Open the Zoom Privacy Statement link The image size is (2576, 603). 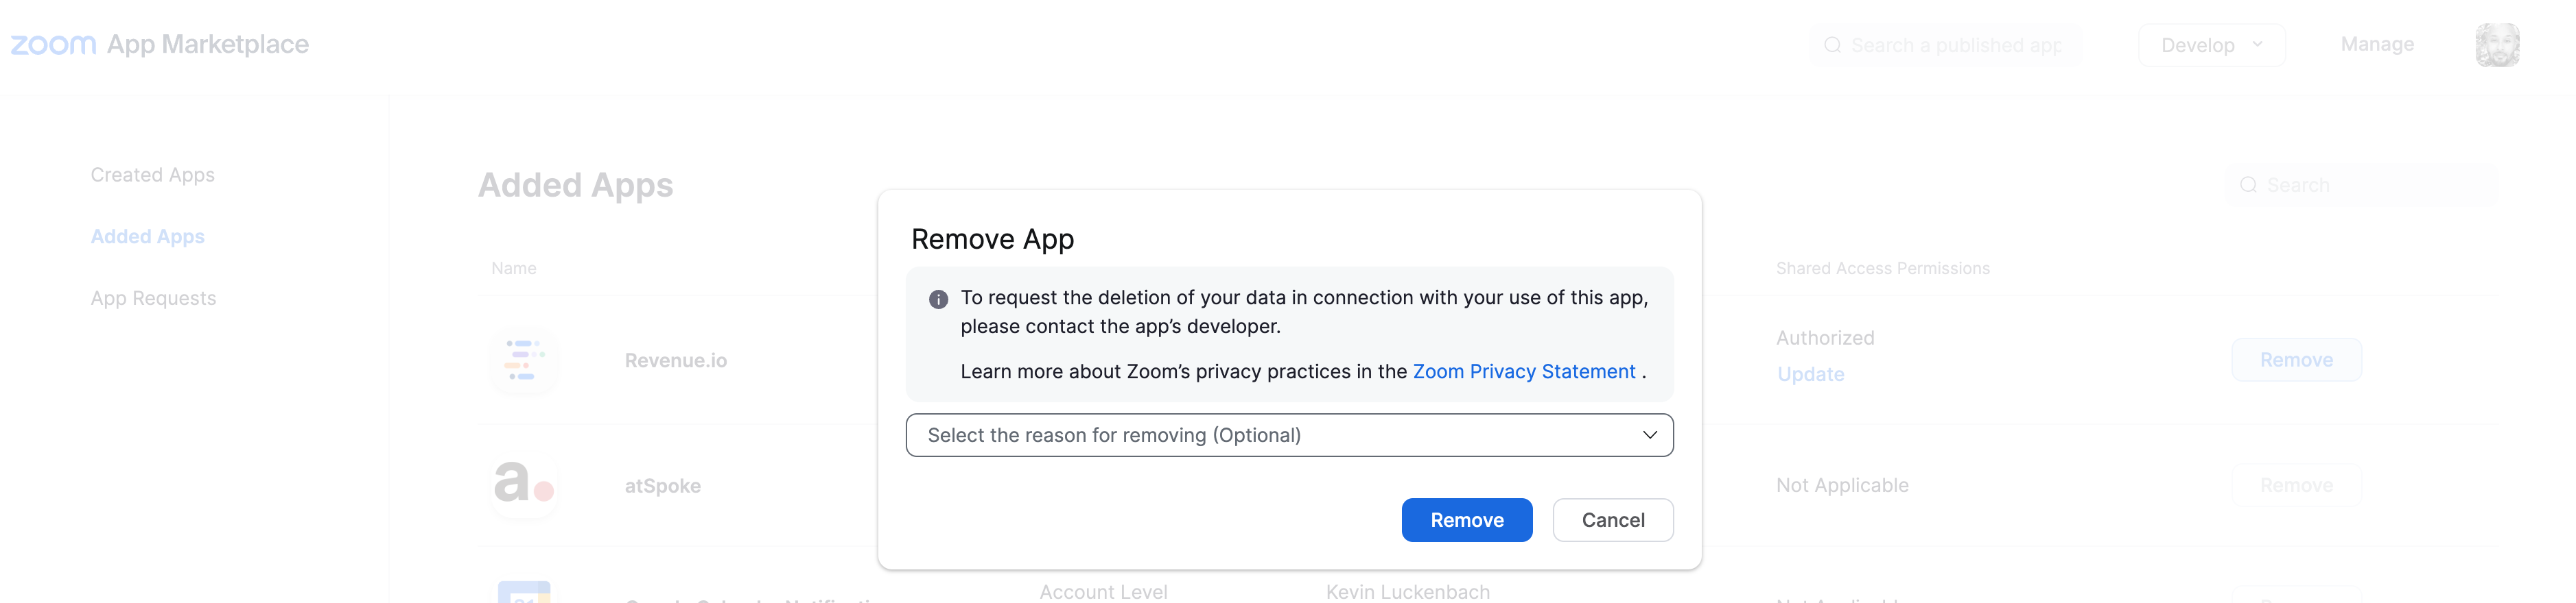1523,371
